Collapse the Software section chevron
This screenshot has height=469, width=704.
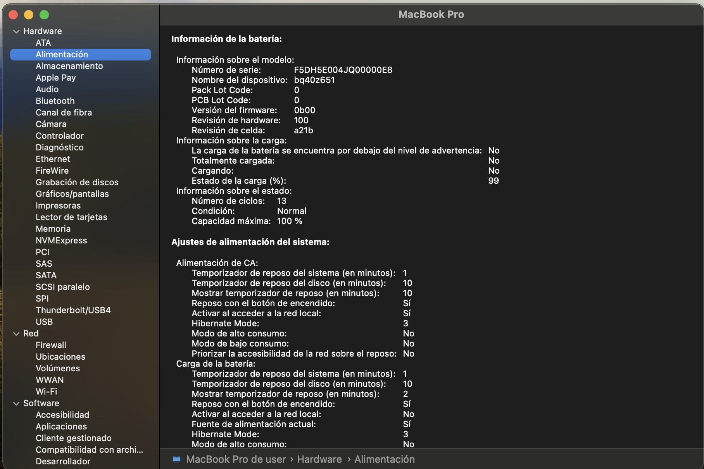pos(16,403)
